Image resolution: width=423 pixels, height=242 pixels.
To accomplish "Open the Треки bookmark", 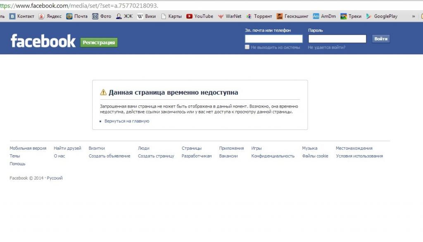I will (x=351, y=17).
